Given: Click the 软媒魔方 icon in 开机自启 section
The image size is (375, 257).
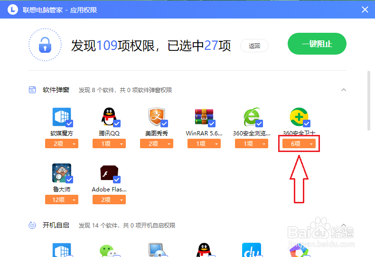Looking at the screenshot, I should click(62, 250).
